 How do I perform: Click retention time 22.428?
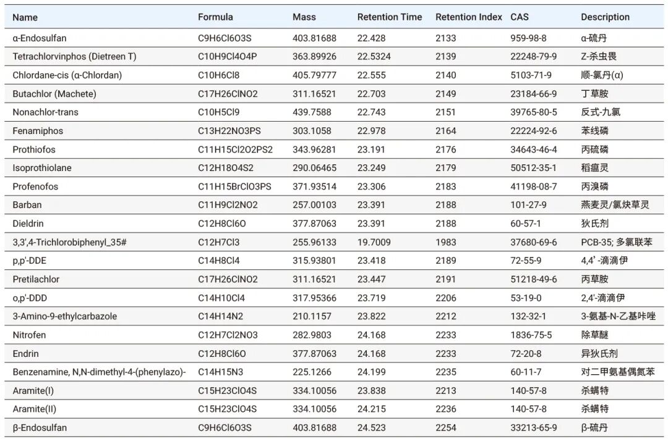pyautogui.click(x=372, y=38)
